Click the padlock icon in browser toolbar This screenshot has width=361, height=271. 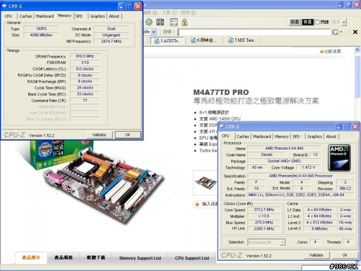point(184,22)
